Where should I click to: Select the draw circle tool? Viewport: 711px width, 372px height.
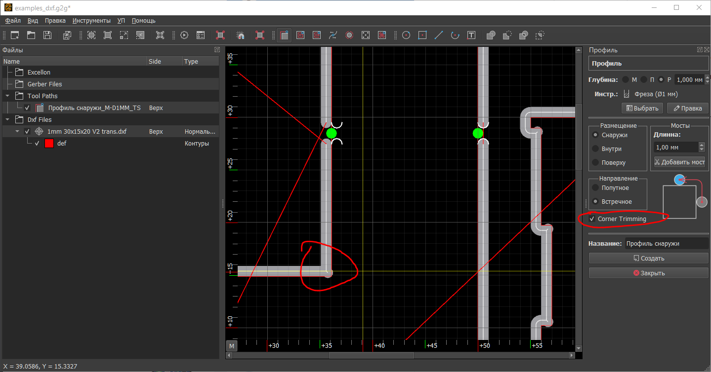click(x=406, y=35)
